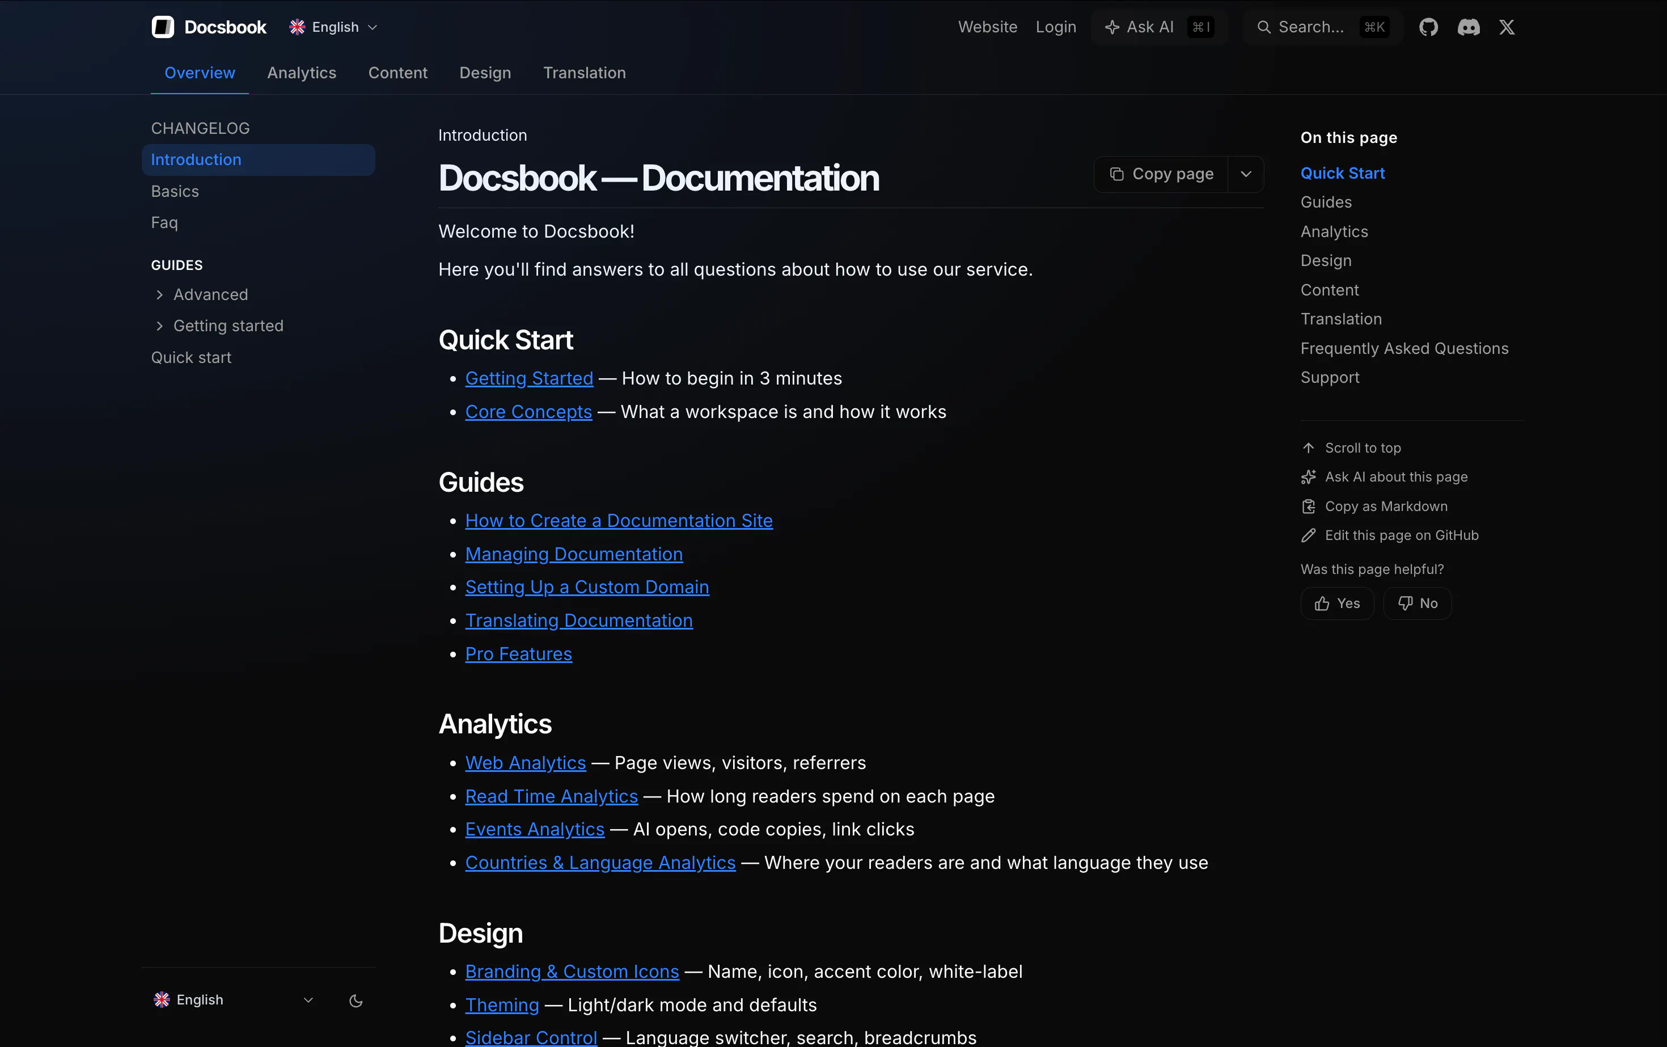Open Countries & Language Analytics link
This screenshot has width=1667, height=1047.
(x=600, y=863)
